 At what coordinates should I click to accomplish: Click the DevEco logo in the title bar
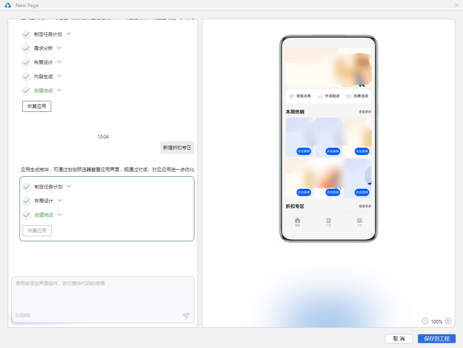pyautogui.click(x=8, y=5)
